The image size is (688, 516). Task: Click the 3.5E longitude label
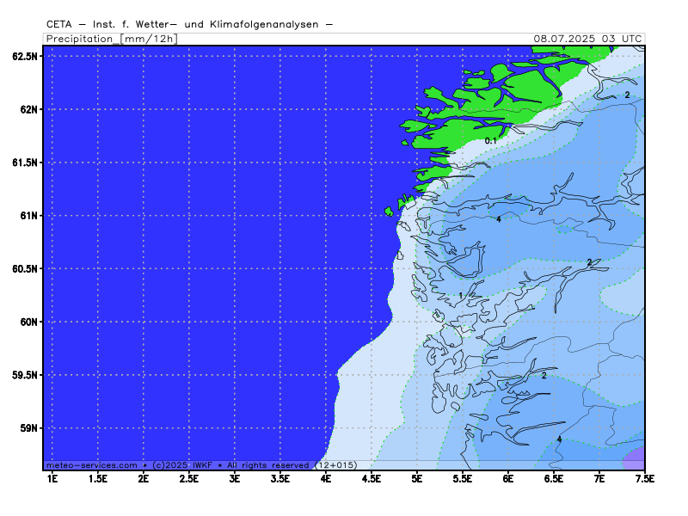pos(280,479)
